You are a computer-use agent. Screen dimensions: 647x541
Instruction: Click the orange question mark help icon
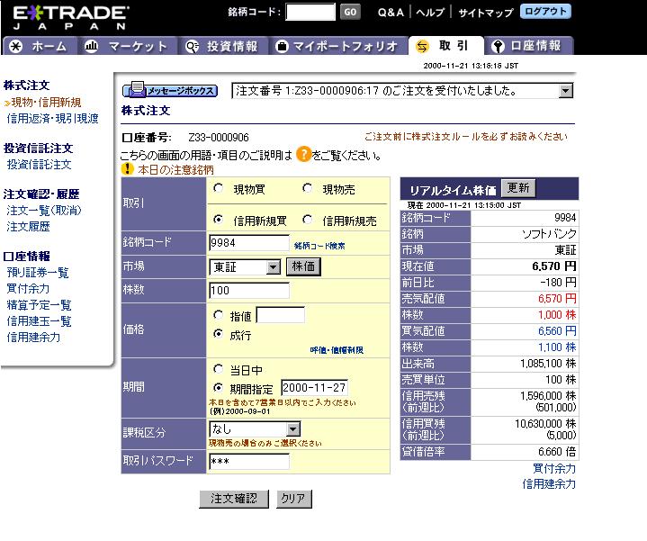pos(303,155)
